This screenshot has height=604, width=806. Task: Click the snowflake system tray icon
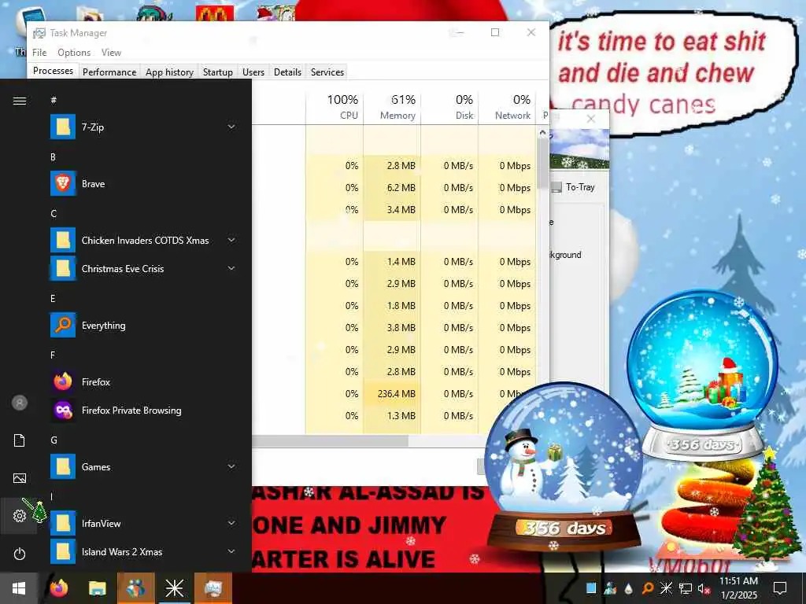(x=666, y=588)
